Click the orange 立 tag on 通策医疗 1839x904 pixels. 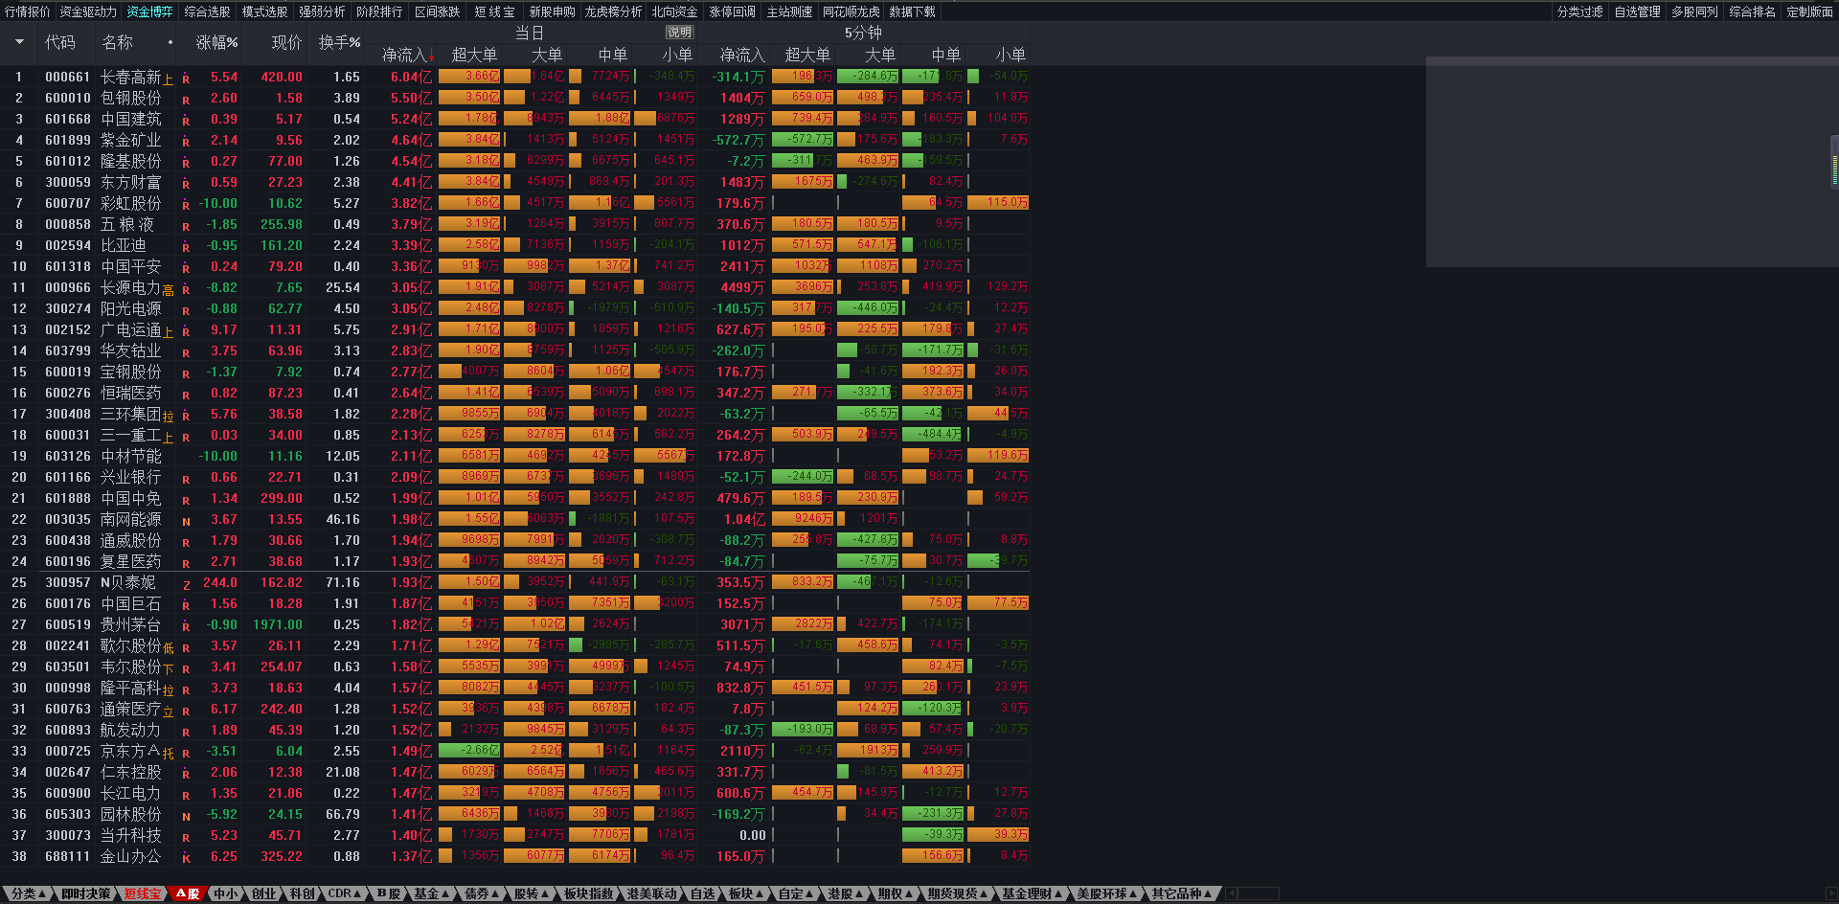click(169, 712)
